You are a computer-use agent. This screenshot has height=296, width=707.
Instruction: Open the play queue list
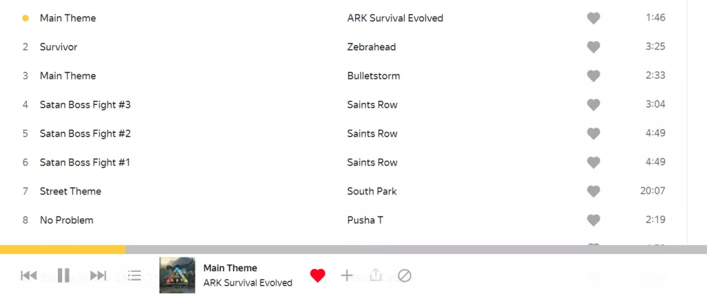coord(135,276)
